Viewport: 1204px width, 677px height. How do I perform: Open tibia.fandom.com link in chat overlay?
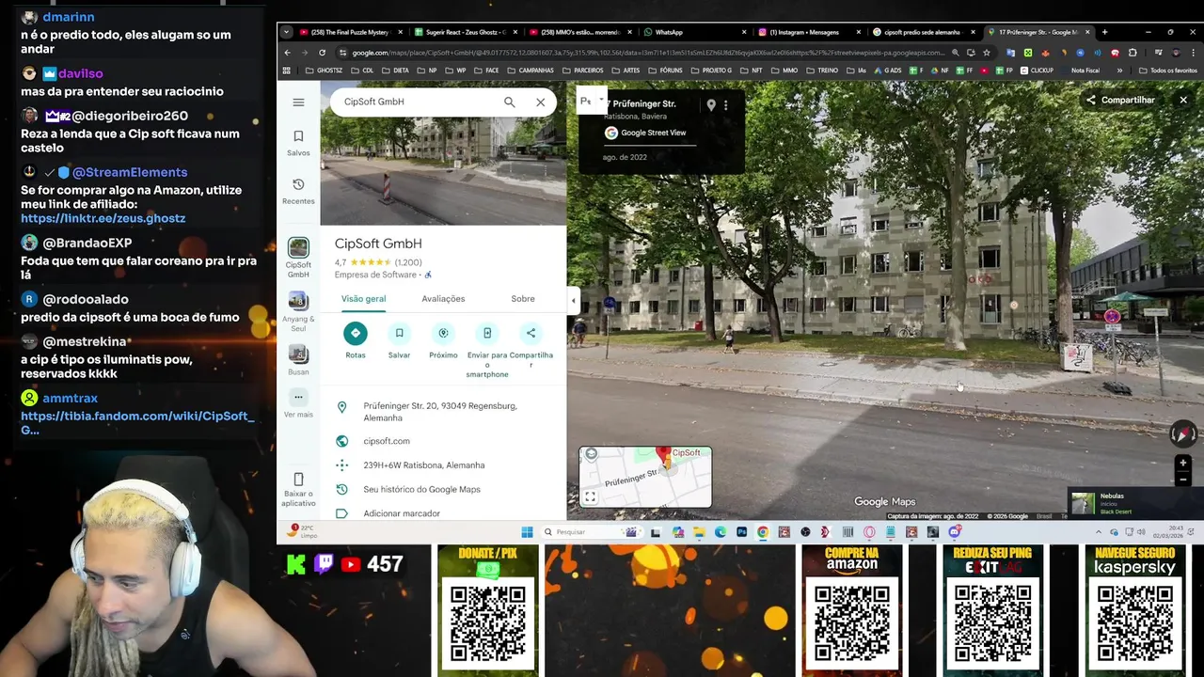pos(137,422)
